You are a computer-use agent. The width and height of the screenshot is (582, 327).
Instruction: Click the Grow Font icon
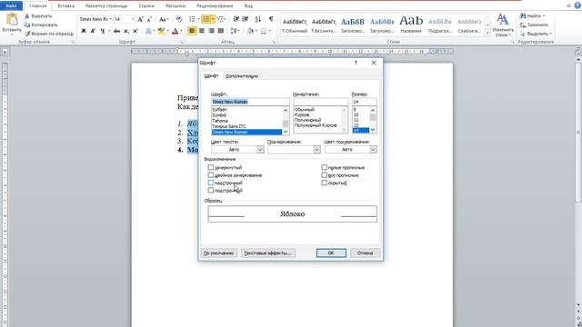140,19
